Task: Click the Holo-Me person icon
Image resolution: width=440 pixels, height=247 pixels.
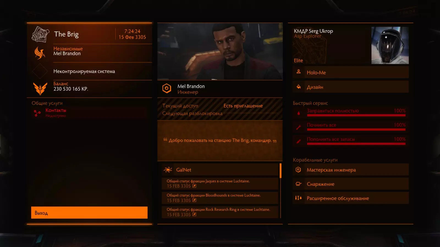Action: 298,72
